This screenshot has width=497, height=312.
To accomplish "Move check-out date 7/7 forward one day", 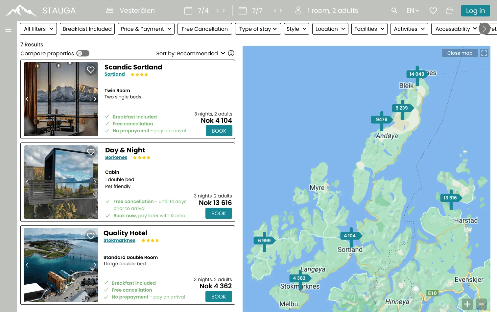I will pyautogui.click(x=280, y=11).
